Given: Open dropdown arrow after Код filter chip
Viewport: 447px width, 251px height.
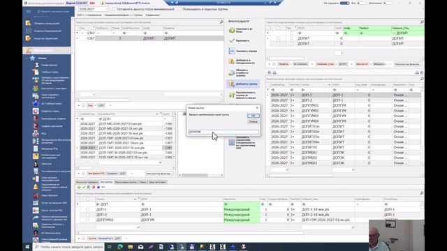Looking at the screenshot, I should coord(110,105).
